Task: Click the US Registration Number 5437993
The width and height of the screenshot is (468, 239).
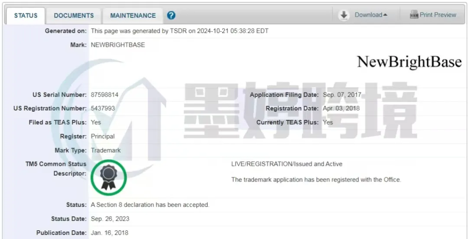Action: [103, 108]
